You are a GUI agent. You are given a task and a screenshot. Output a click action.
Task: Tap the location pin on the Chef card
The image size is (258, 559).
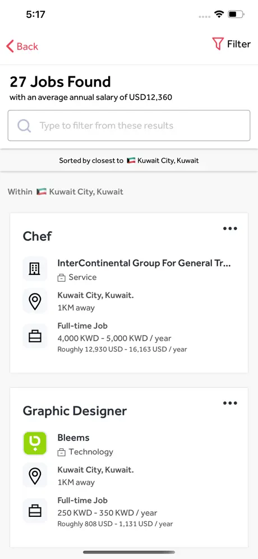(35, 300)
